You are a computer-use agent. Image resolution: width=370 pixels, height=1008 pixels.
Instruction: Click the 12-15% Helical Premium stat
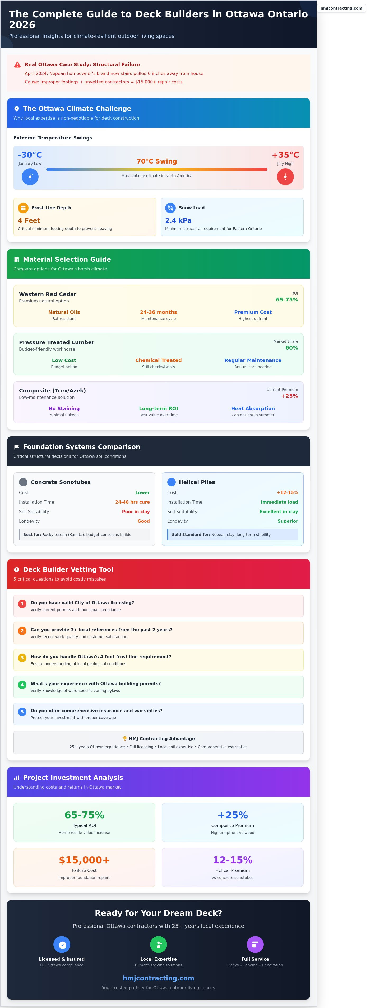pyautogui.click(x=233, y=861)
